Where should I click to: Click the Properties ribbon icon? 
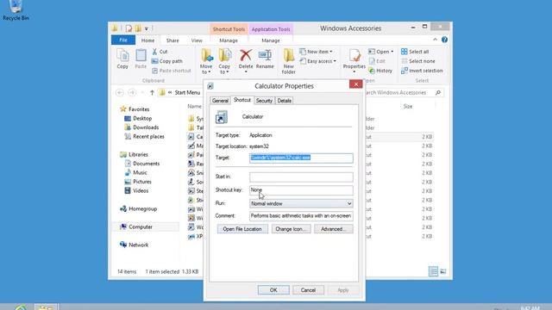354,61
